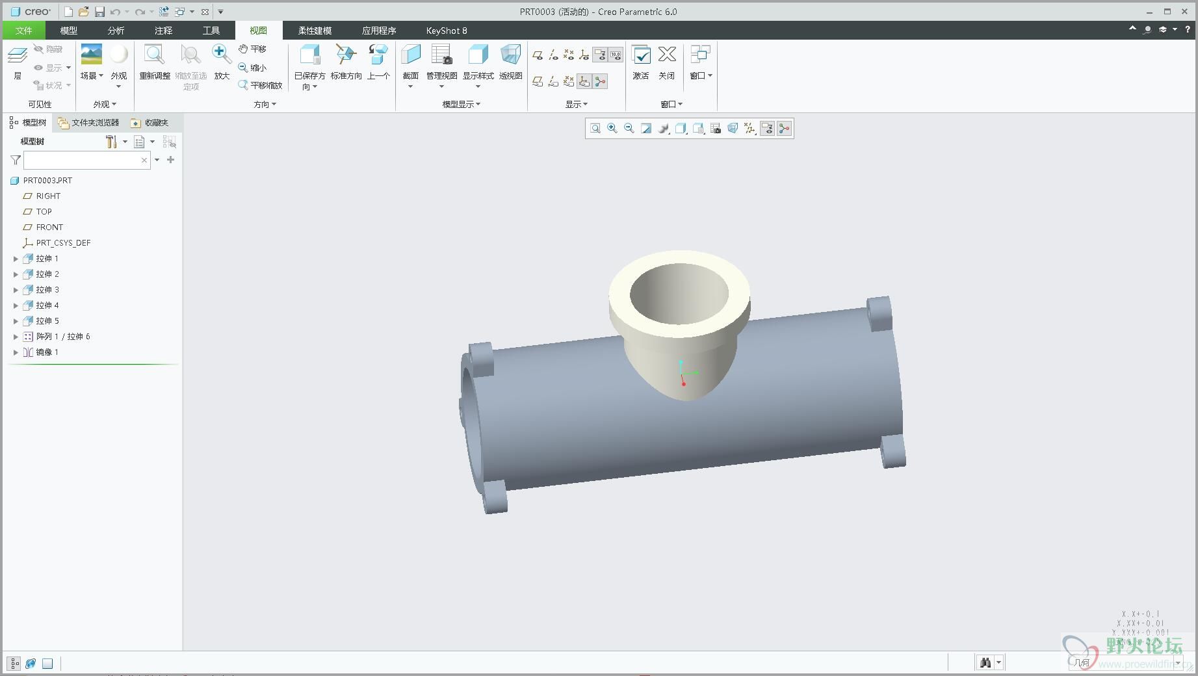Image resolution: width=1198 pixels, height=676 pixels.
Task: Click Zoom In icon in the graphics toolbar
Action: (612, 129)
